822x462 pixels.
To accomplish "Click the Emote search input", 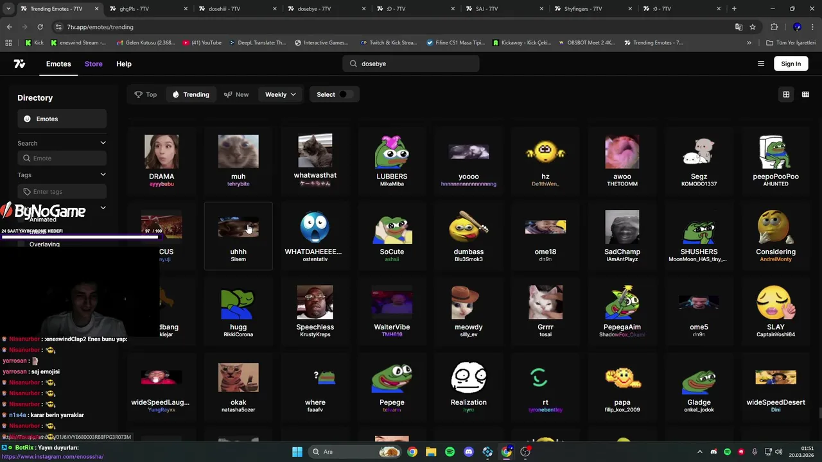I will click(62, 158).
